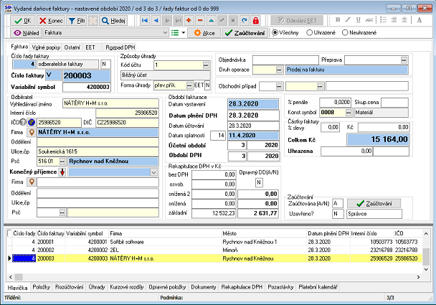Refresh data with the blue arrow icon

tap(245, 20)
